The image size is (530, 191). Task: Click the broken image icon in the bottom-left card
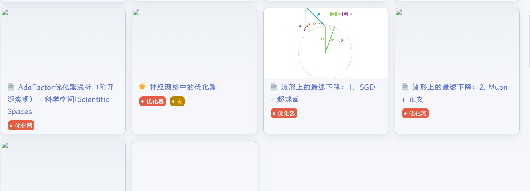pyautogui.click(x=5, y=145)
